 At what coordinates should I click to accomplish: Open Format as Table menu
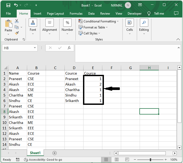click(x=93, y=27)
